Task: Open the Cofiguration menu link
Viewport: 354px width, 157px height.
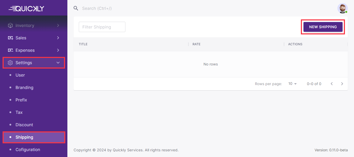Action: 28,149
